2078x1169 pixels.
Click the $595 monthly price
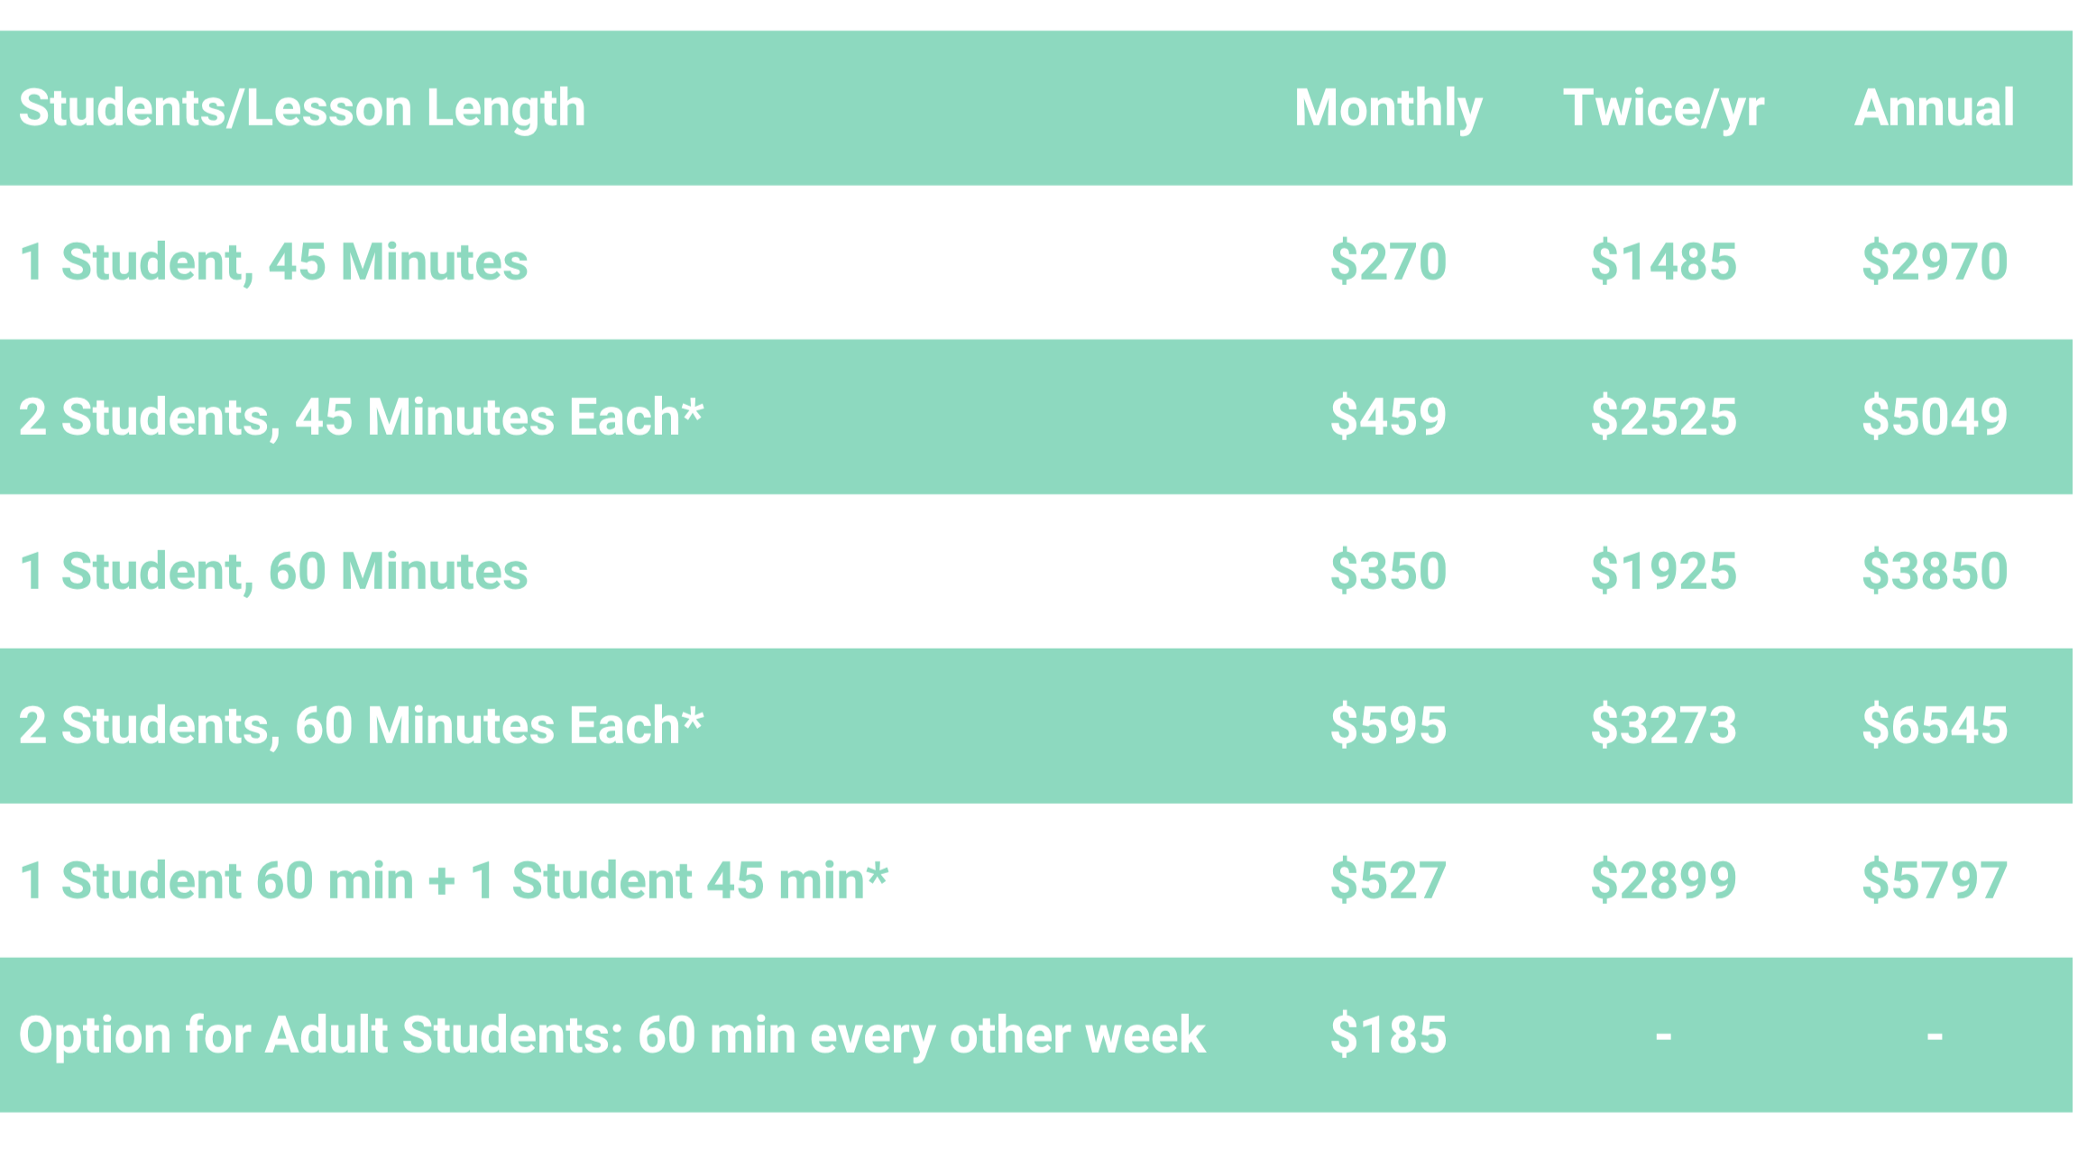(1388, 725)
